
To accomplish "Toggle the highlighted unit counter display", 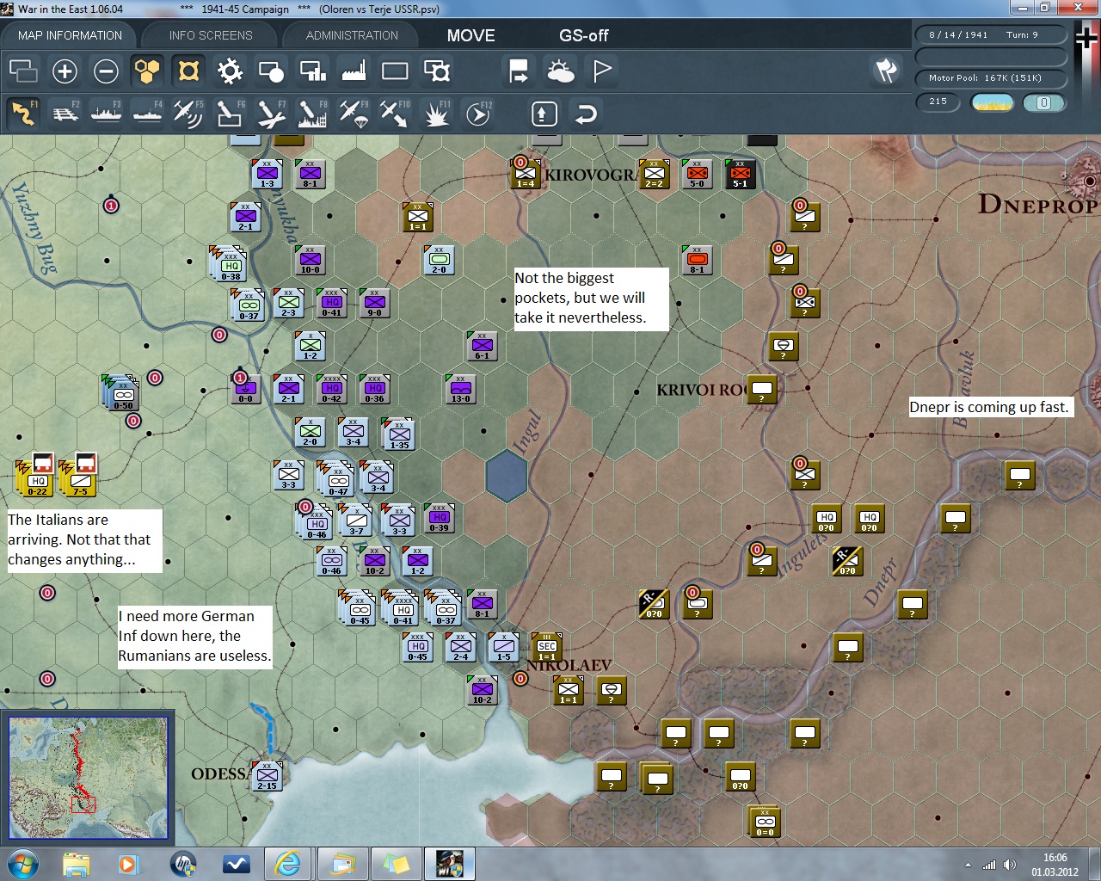I will pyautogui.click(x=188, y=71).
